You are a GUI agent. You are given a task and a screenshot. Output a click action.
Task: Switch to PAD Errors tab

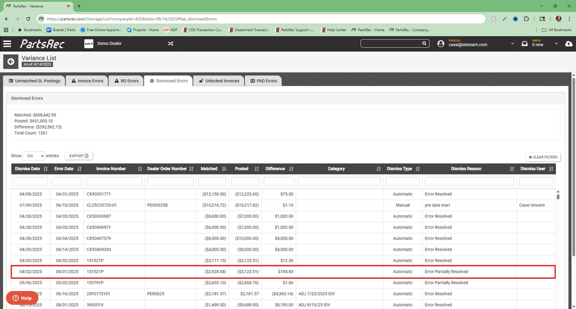tap(263, 81)
